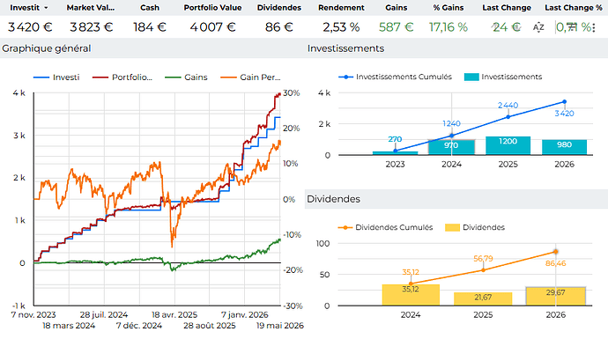Click the cumulative point labeled 270

(x=395, y=151)
